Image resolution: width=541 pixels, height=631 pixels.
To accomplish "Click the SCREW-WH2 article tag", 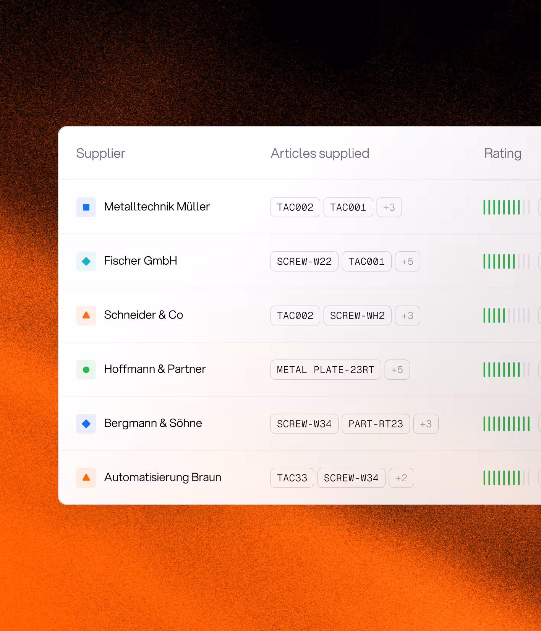I will 358,315.
